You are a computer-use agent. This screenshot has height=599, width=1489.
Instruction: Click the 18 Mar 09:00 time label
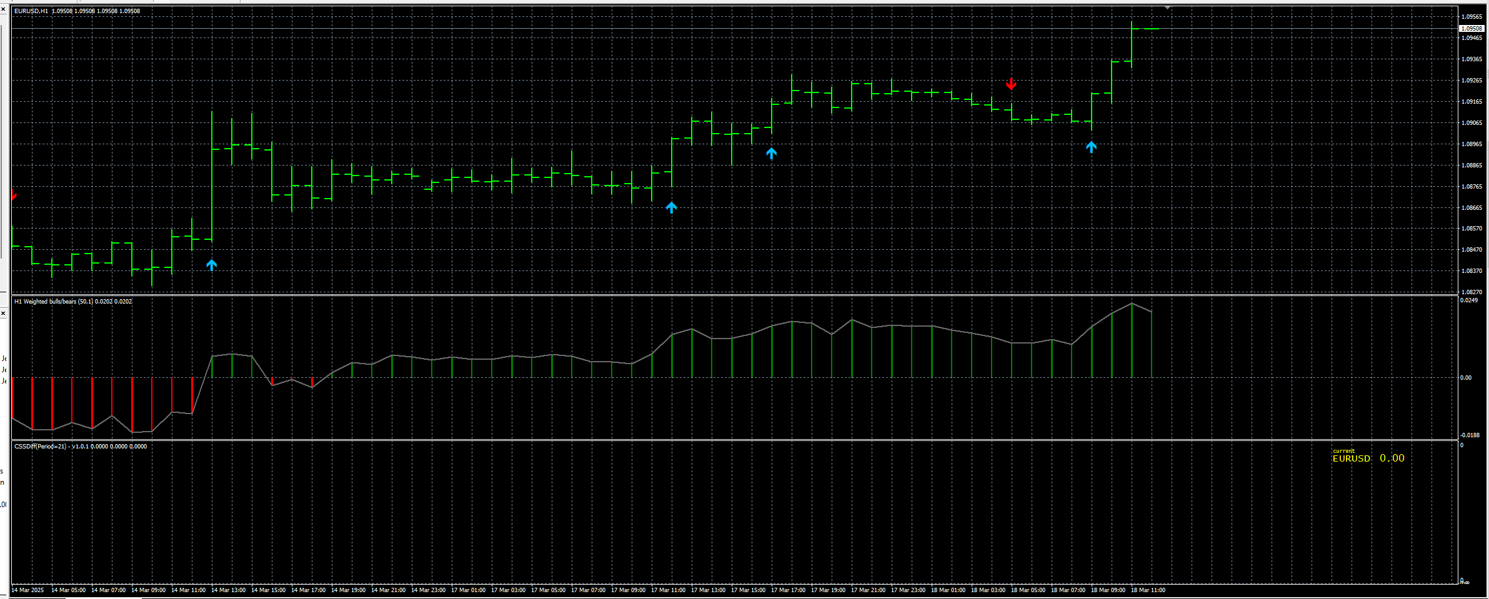tap(1108, 590)
